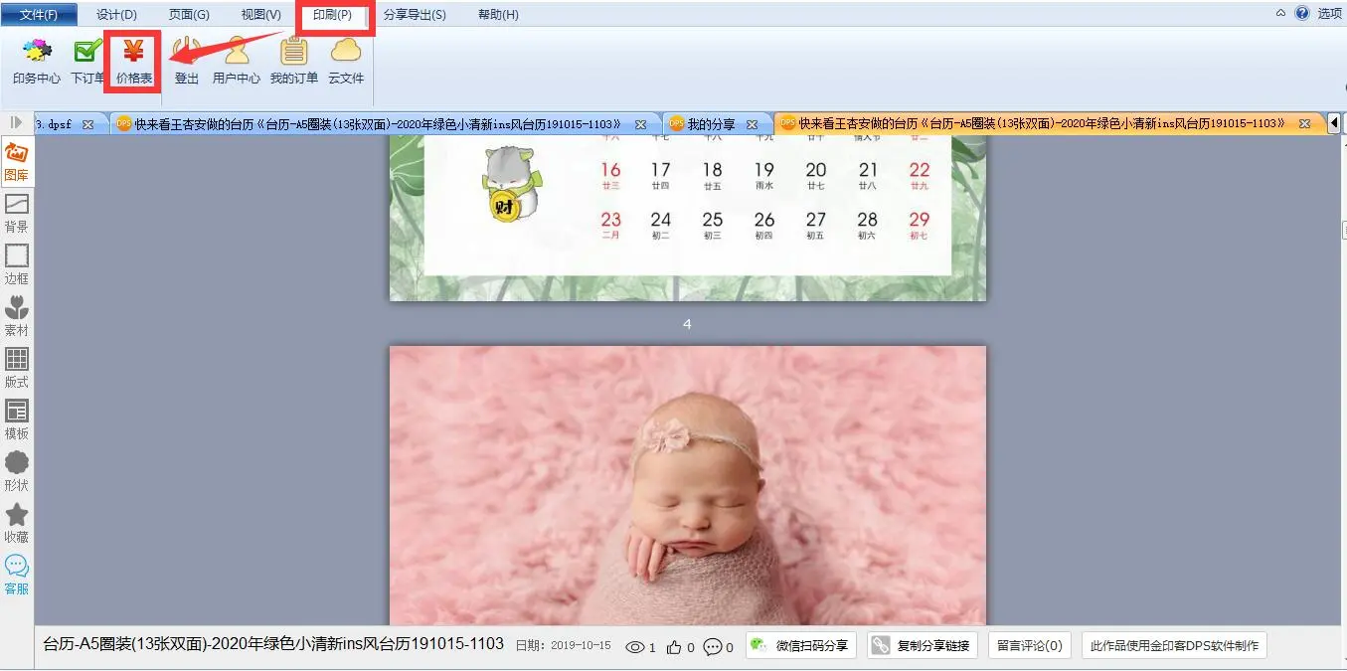Screen dimensions: 1347x671
Task: View 我的订单 my orders
Action: [x=294, y=62]
